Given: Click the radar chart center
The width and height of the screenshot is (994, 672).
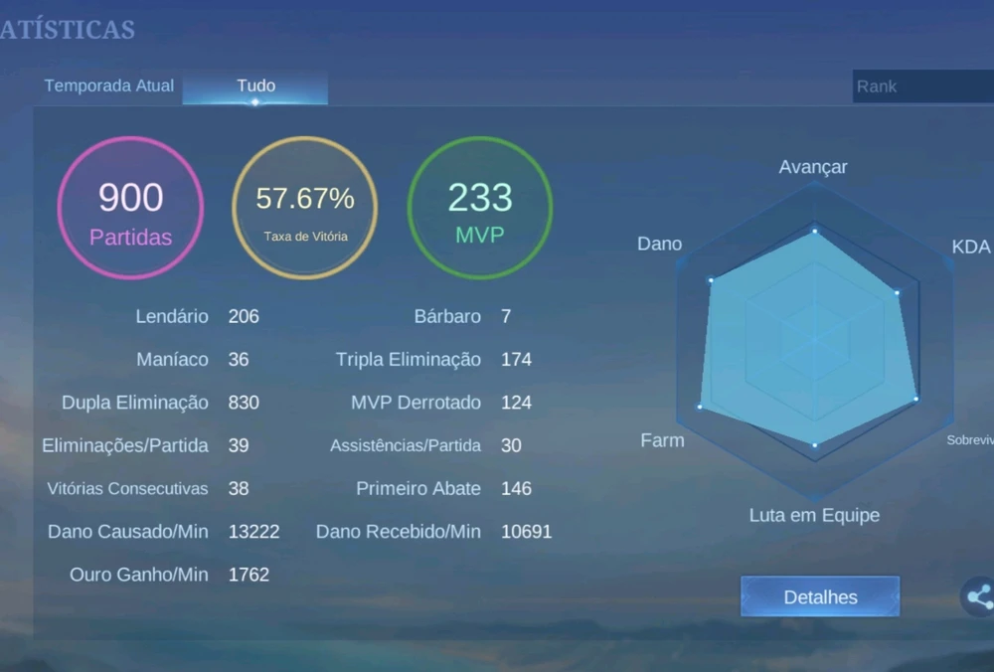Looking at the screenshot, I should click(x=814, y=340).
